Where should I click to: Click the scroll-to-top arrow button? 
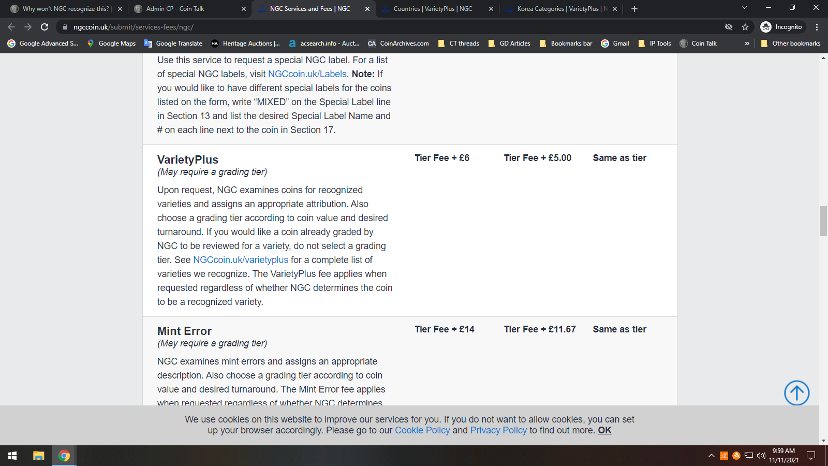tap(796, 393)
